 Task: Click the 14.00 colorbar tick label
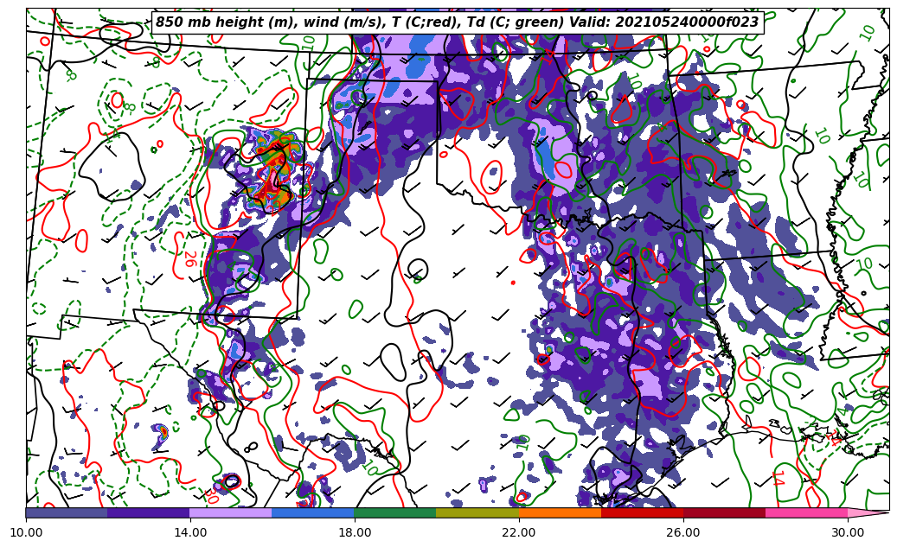[190, 532]
